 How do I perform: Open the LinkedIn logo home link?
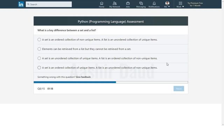pos(21,4)
